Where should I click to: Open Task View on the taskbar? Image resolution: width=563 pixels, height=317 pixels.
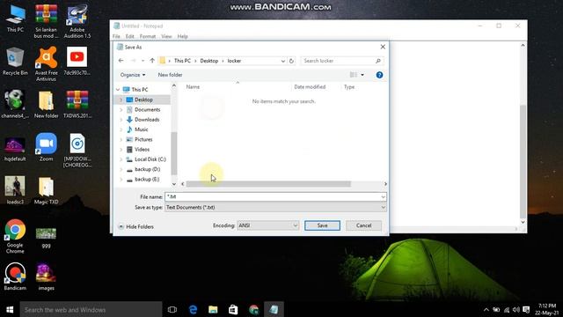172,309
